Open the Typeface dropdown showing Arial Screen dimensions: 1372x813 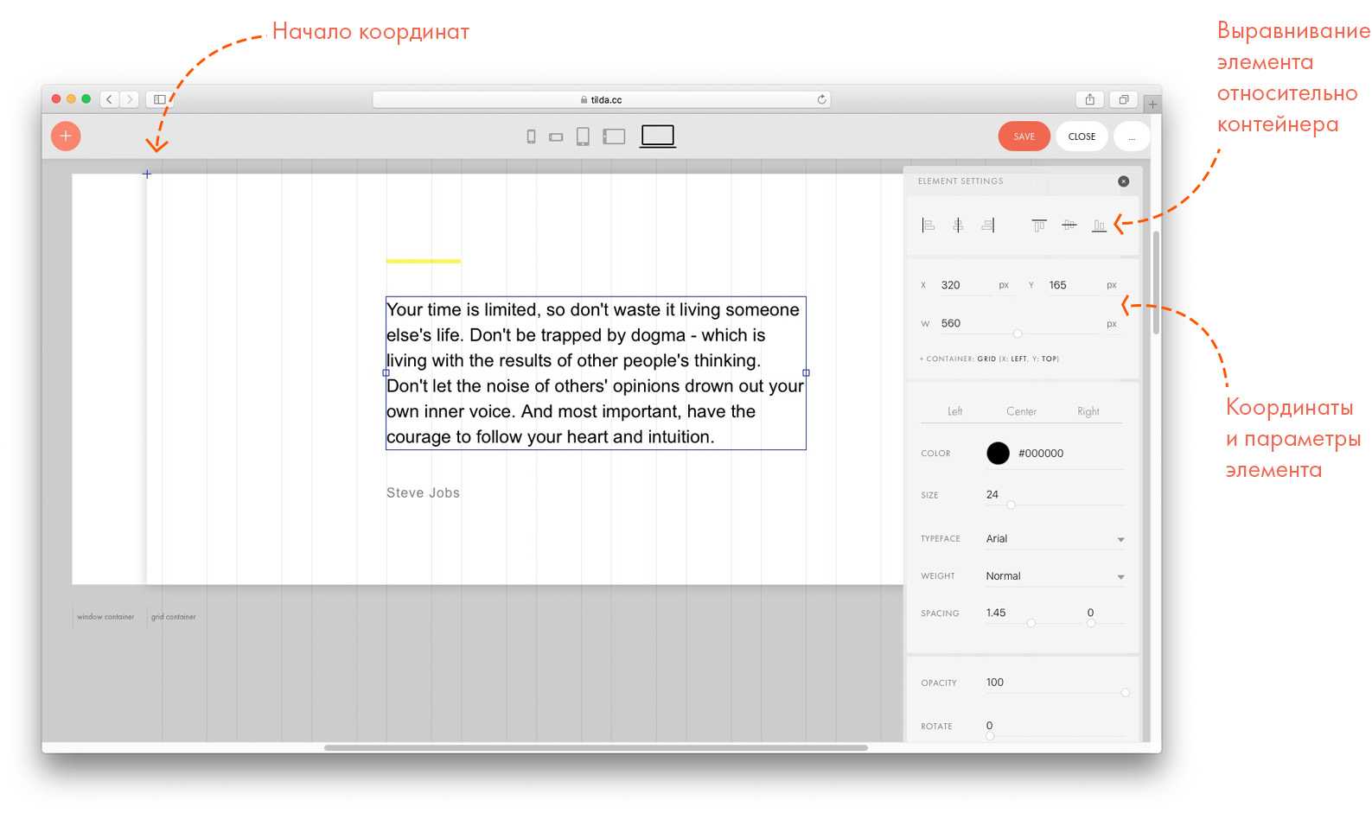(1055, 539)
